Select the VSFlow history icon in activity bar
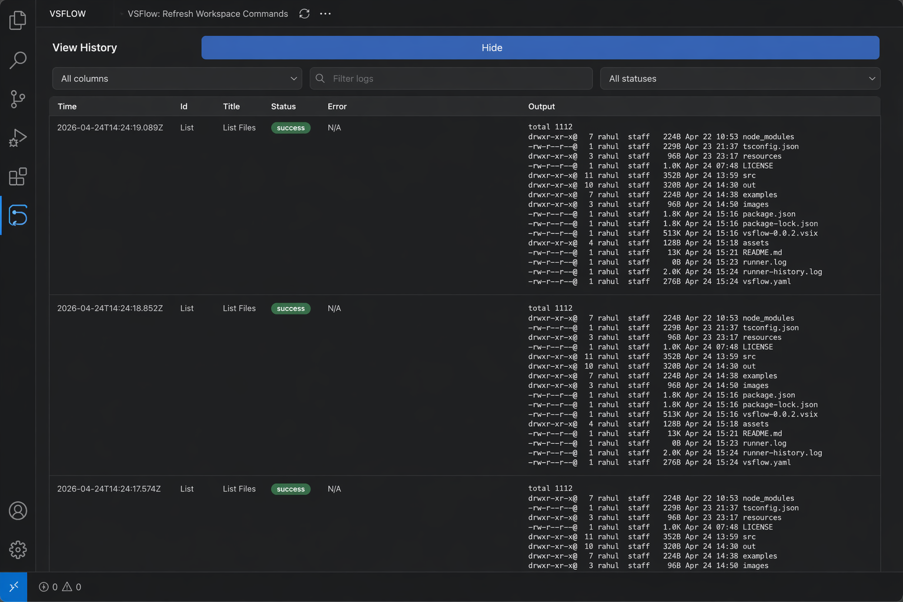Screen dimensions: 903x602 tap(18, 215)
